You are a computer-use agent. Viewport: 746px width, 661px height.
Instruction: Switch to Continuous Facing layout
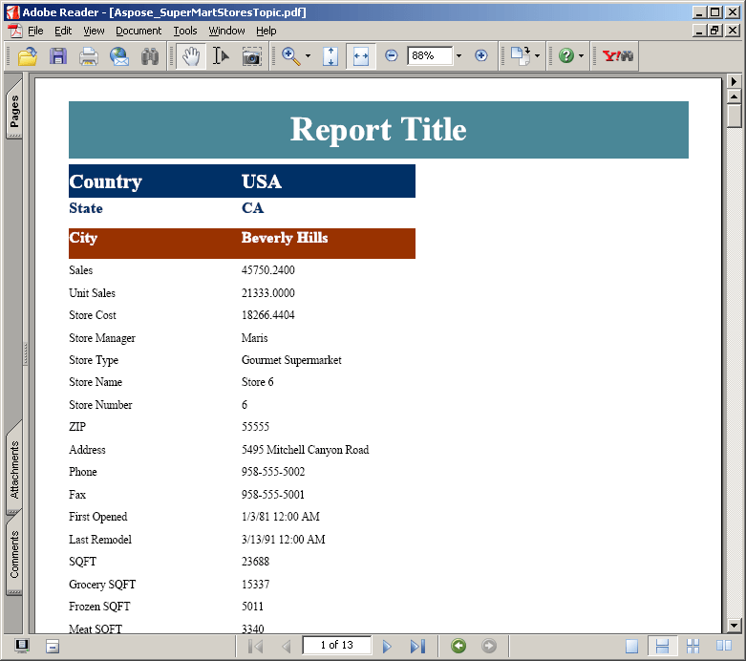693,647
